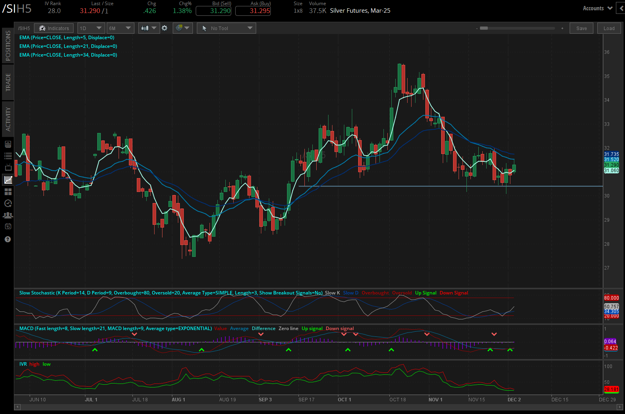Open the grid layout sidebar icon
Viewport: 625px width, 414px height.
click(8, 192)
